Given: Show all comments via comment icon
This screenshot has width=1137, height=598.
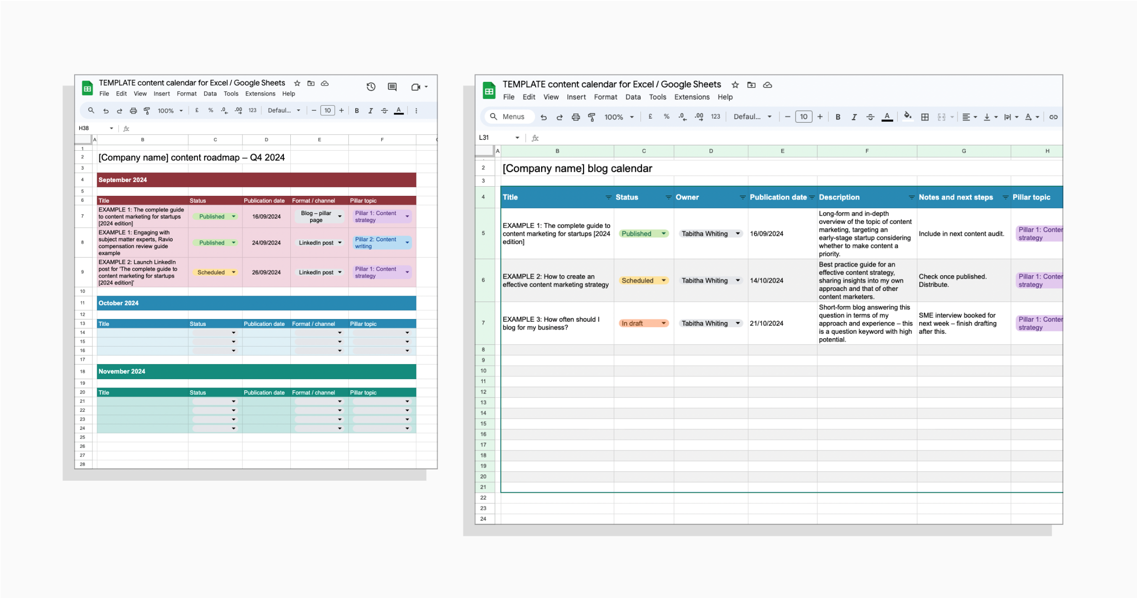Looking at the screenshot, I should tap(392, 86).
